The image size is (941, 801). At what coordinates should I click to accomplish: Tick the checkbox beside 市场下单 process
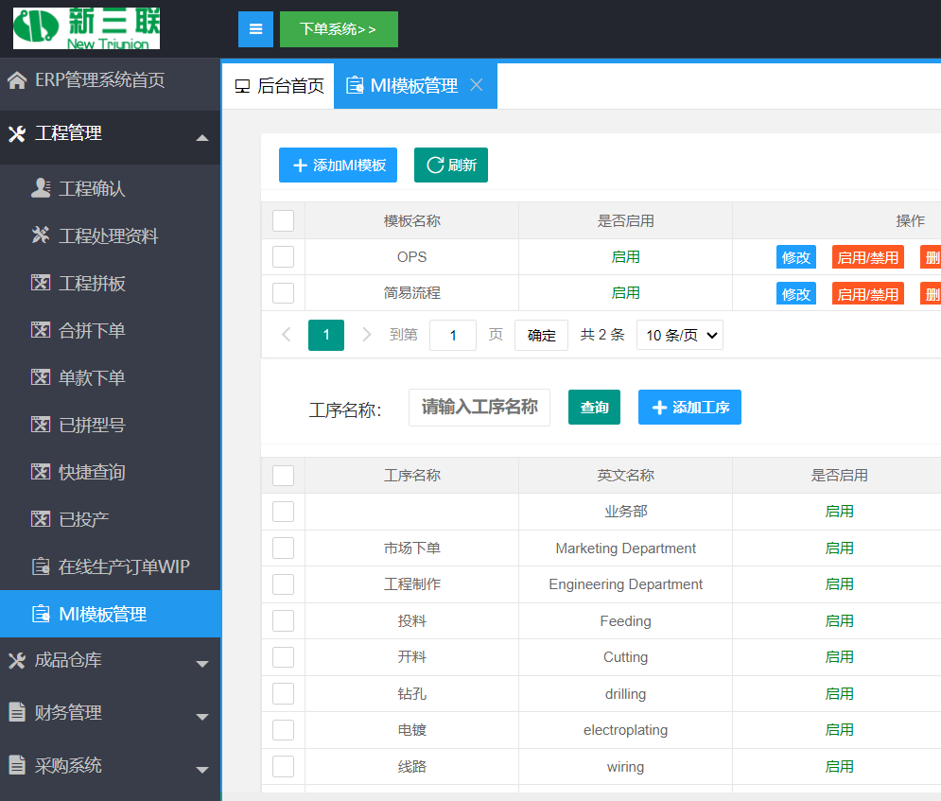click(283, 549)
